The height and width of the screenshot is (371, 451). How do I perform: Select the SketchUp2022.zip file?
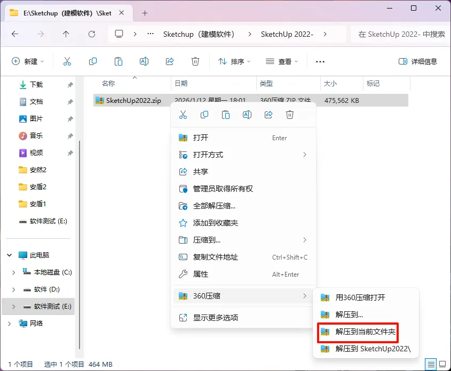133,101
